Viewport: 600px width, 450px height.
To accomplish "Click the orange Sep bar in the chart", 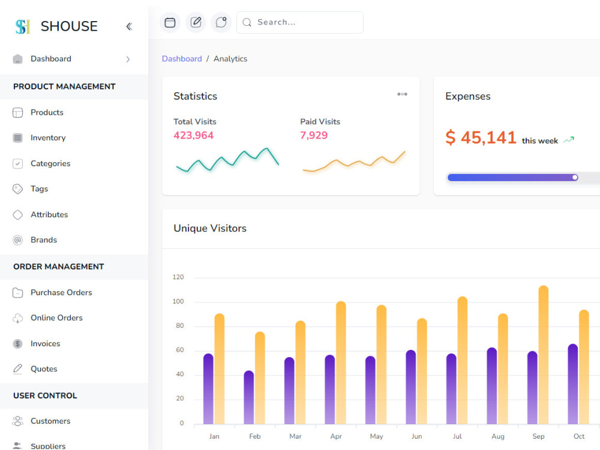I will coord(544,355).
